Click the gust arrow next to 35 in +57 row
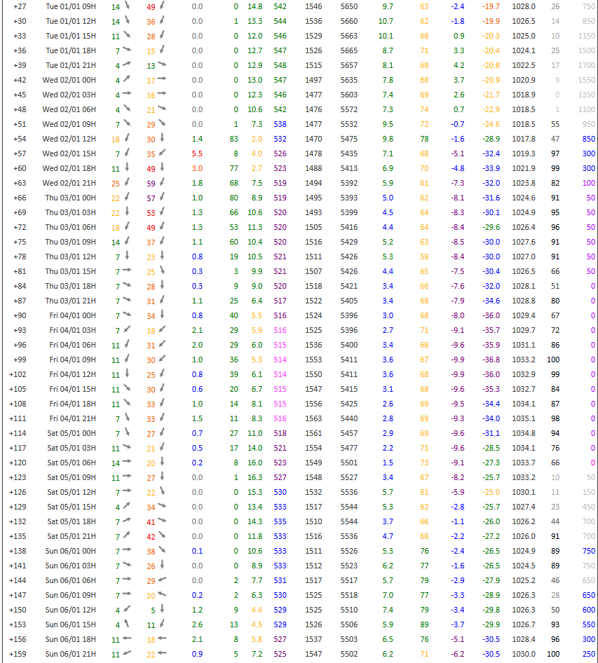This screenshot has height=663, width=598. (162, 153)
